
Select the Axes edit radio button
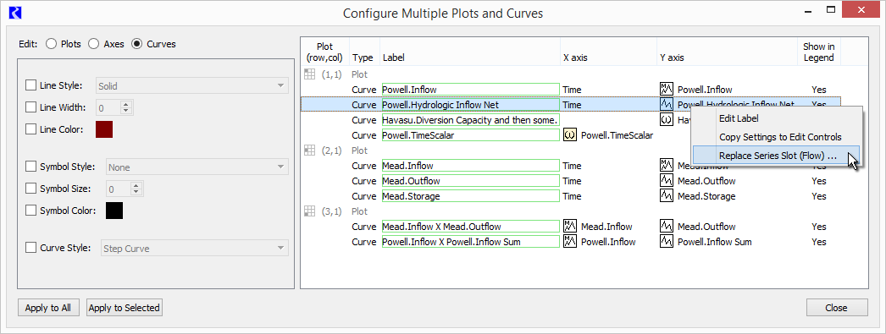(94, 44)
